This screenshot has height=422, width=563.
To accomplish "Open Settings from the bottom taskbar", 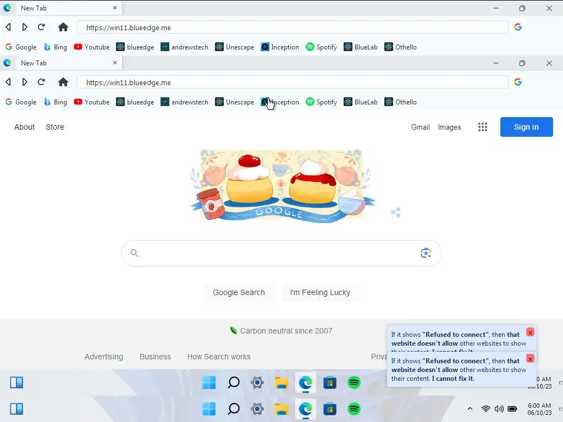I will coord(257,409).
